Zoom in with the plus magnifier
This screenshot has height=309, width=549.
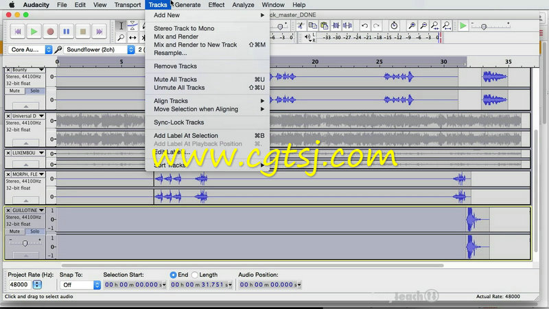412,25
